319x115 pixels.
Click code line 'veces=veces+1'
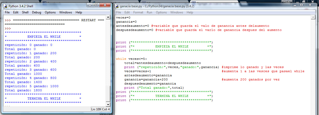click(x=138, y=71)
